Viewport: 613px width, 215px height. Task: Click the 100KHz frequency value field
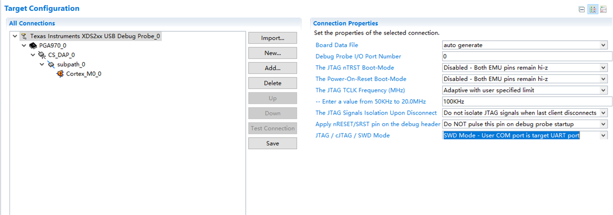coord(526,102)
